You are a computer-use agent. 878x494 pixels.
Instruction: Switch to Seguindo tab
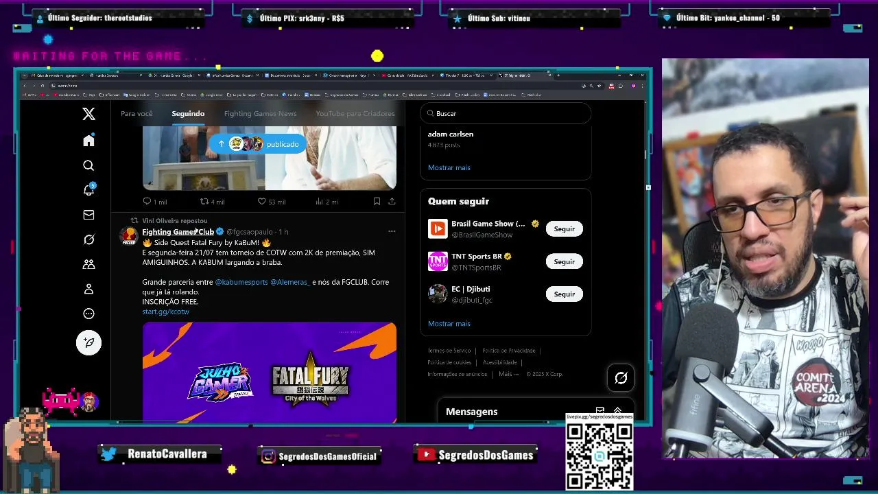point(188,113)
